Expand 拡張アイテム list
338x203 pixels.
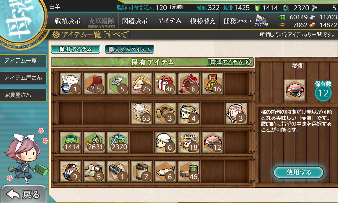(229, 62)
